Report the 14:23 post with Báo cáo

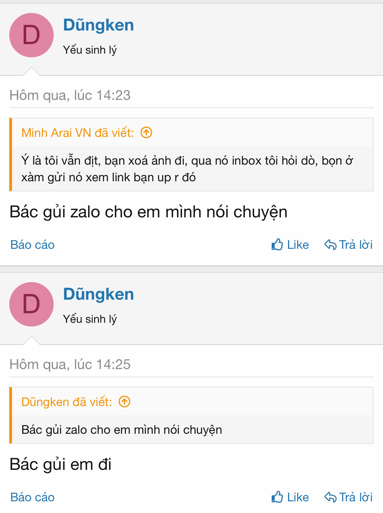[x=32, y=245]
